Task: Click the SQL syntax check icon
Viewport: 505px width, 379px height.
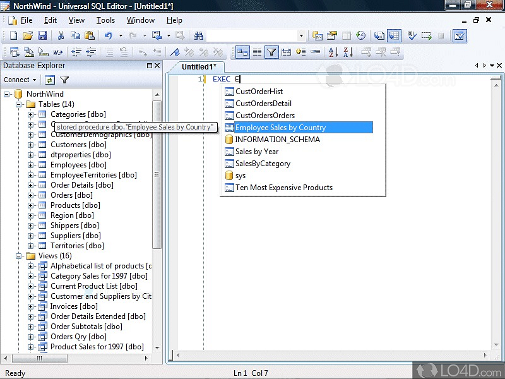Action: point(411,36)
